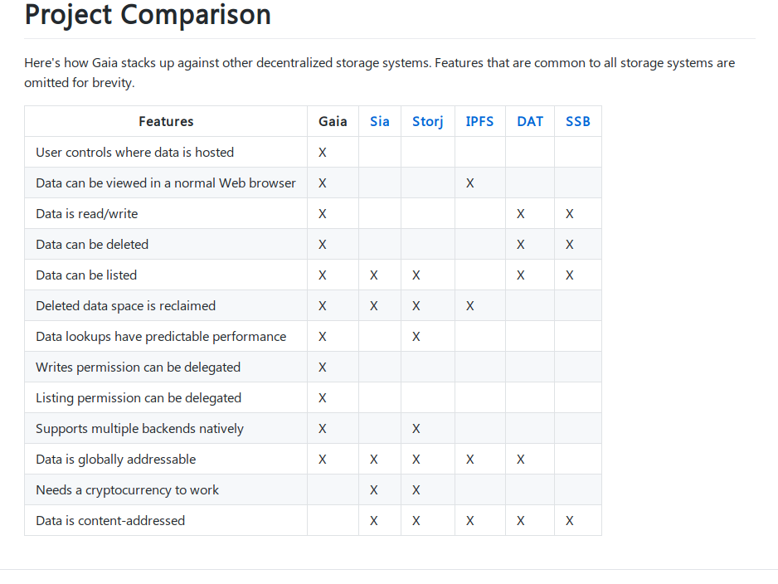Click the Features column header
Viewport: 778px width, 584px height.
point(166,121)
